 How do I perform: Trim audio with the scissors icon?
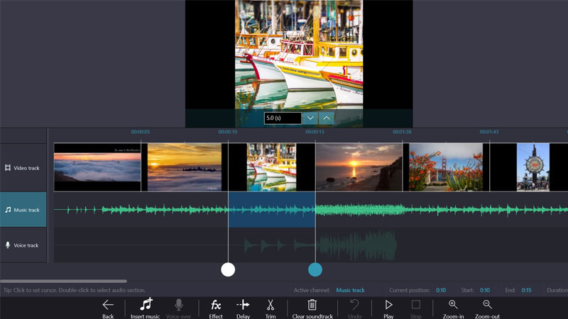271,305
